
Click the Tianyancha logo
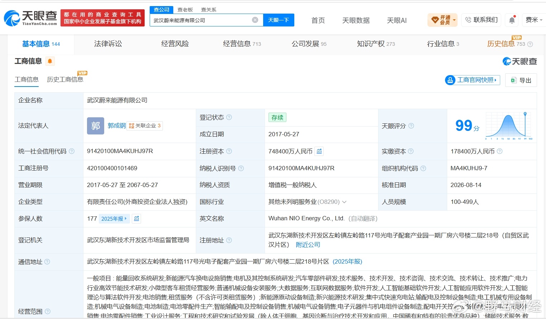pyautogui.click(x=30, y=18)
